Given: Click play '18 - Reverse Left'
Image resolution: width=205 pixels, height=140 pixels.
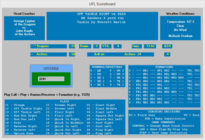Looking at the screenshot, I should point(20,130).
